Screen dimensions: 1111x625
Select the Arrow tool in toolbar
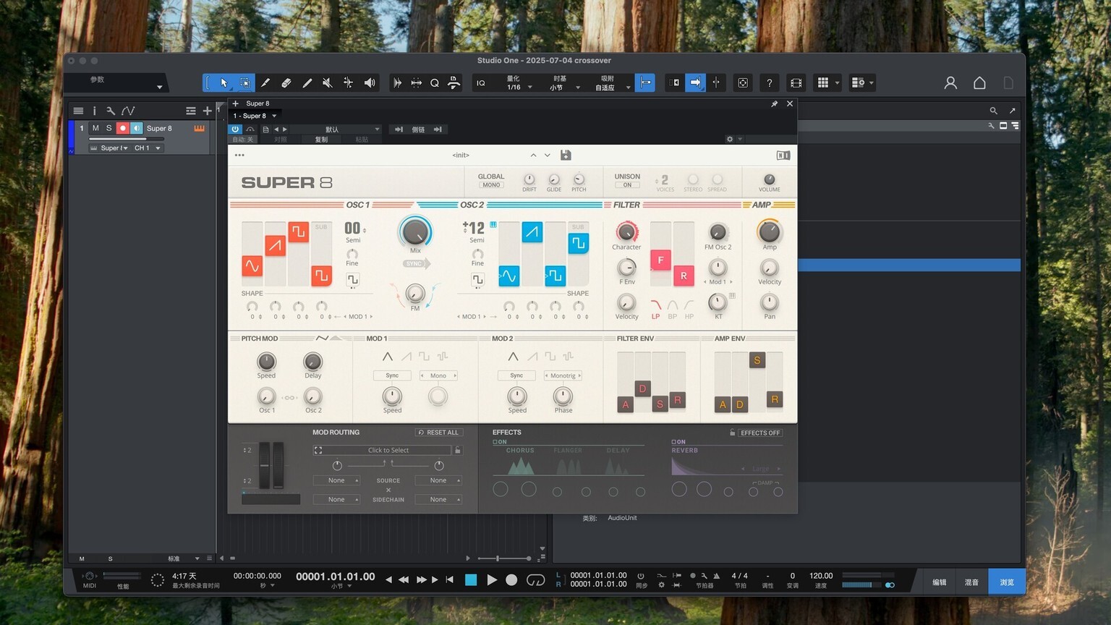(x=224, y=83)
